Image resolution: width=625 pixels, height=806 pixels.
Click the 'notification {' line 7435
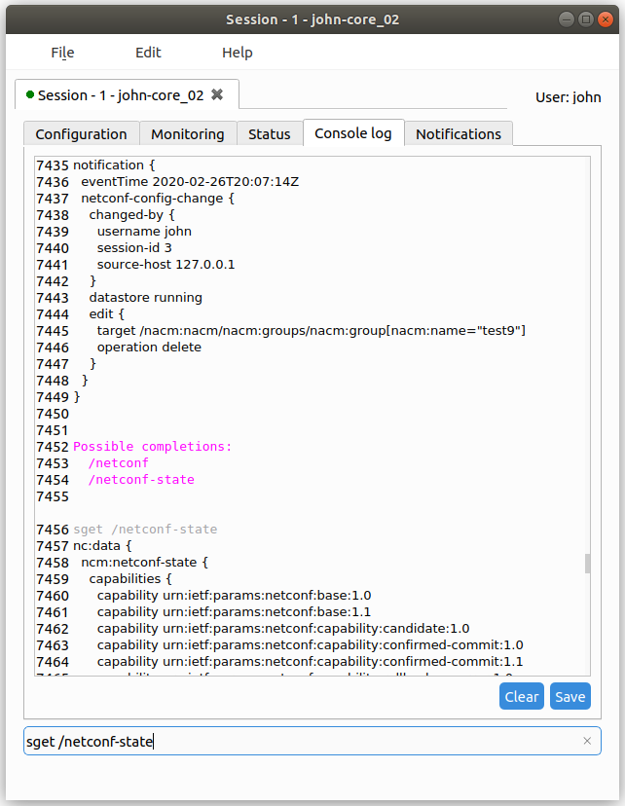(x=114, y=165)
